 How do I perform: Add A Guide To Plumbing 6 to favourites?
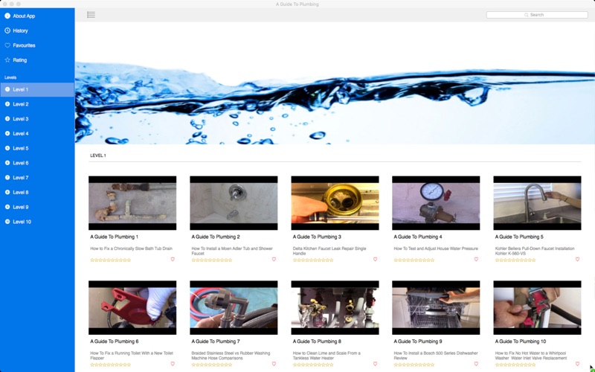click(173, 364)
